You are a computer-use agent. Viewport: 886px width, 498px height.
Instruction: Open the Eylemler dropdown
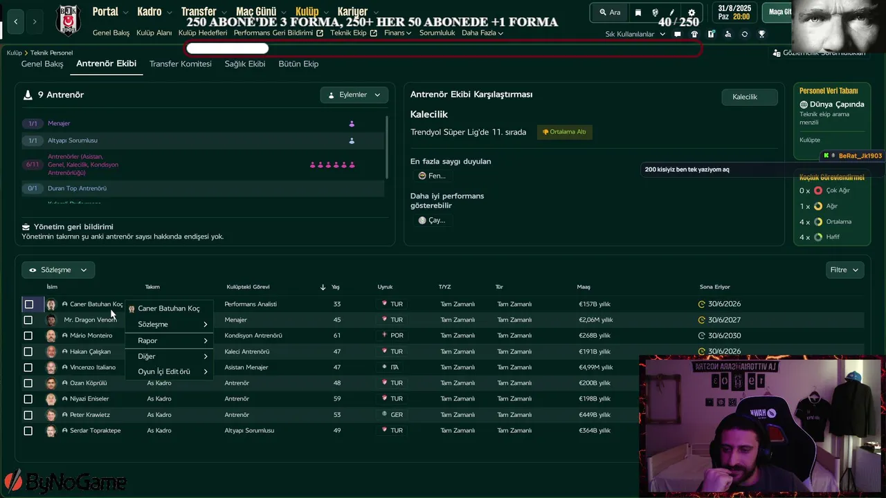[354, 95]
